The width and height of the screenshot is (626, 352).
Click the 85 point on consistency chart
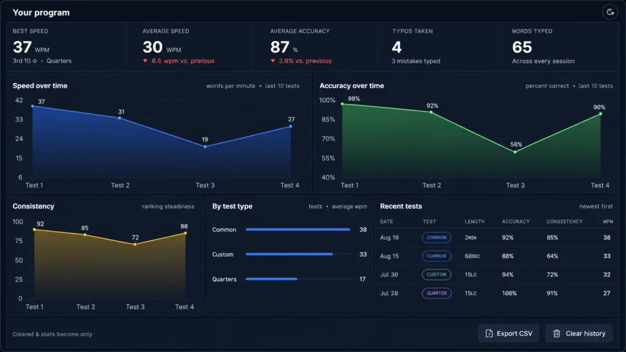click(x=85, y=235)
